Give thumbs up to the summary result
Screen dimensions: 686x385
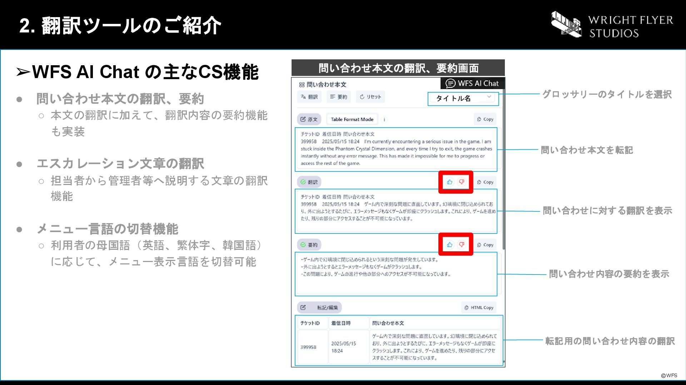click(449, 245)
